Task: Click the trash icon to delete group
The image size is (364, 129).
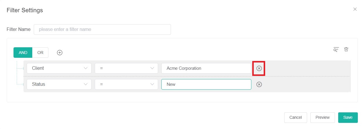Action: [346, 49]
